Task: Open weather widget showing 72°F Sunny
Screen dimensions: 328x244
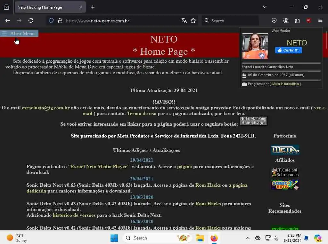Action: [x=17, y=238]
